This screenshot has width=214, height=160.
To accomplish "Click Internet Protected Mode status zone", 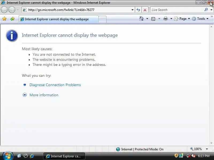I will (x=140, y=149).
